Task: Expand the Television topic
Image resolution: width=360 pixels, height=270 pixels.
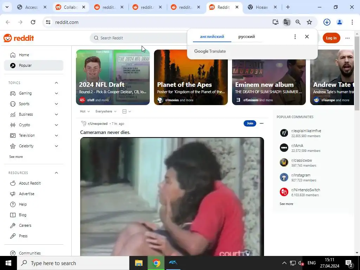Action: tap(57, 135)
